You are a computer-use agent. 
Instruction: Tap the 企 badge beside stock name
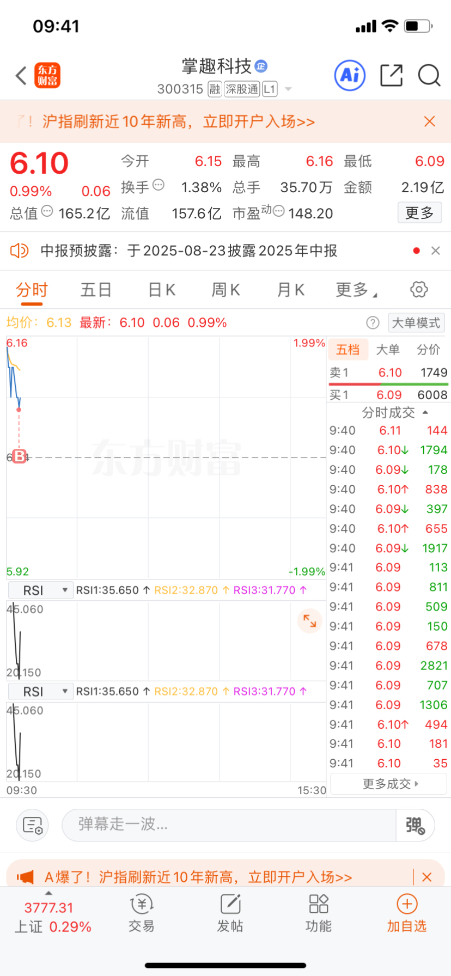point(261,66)
